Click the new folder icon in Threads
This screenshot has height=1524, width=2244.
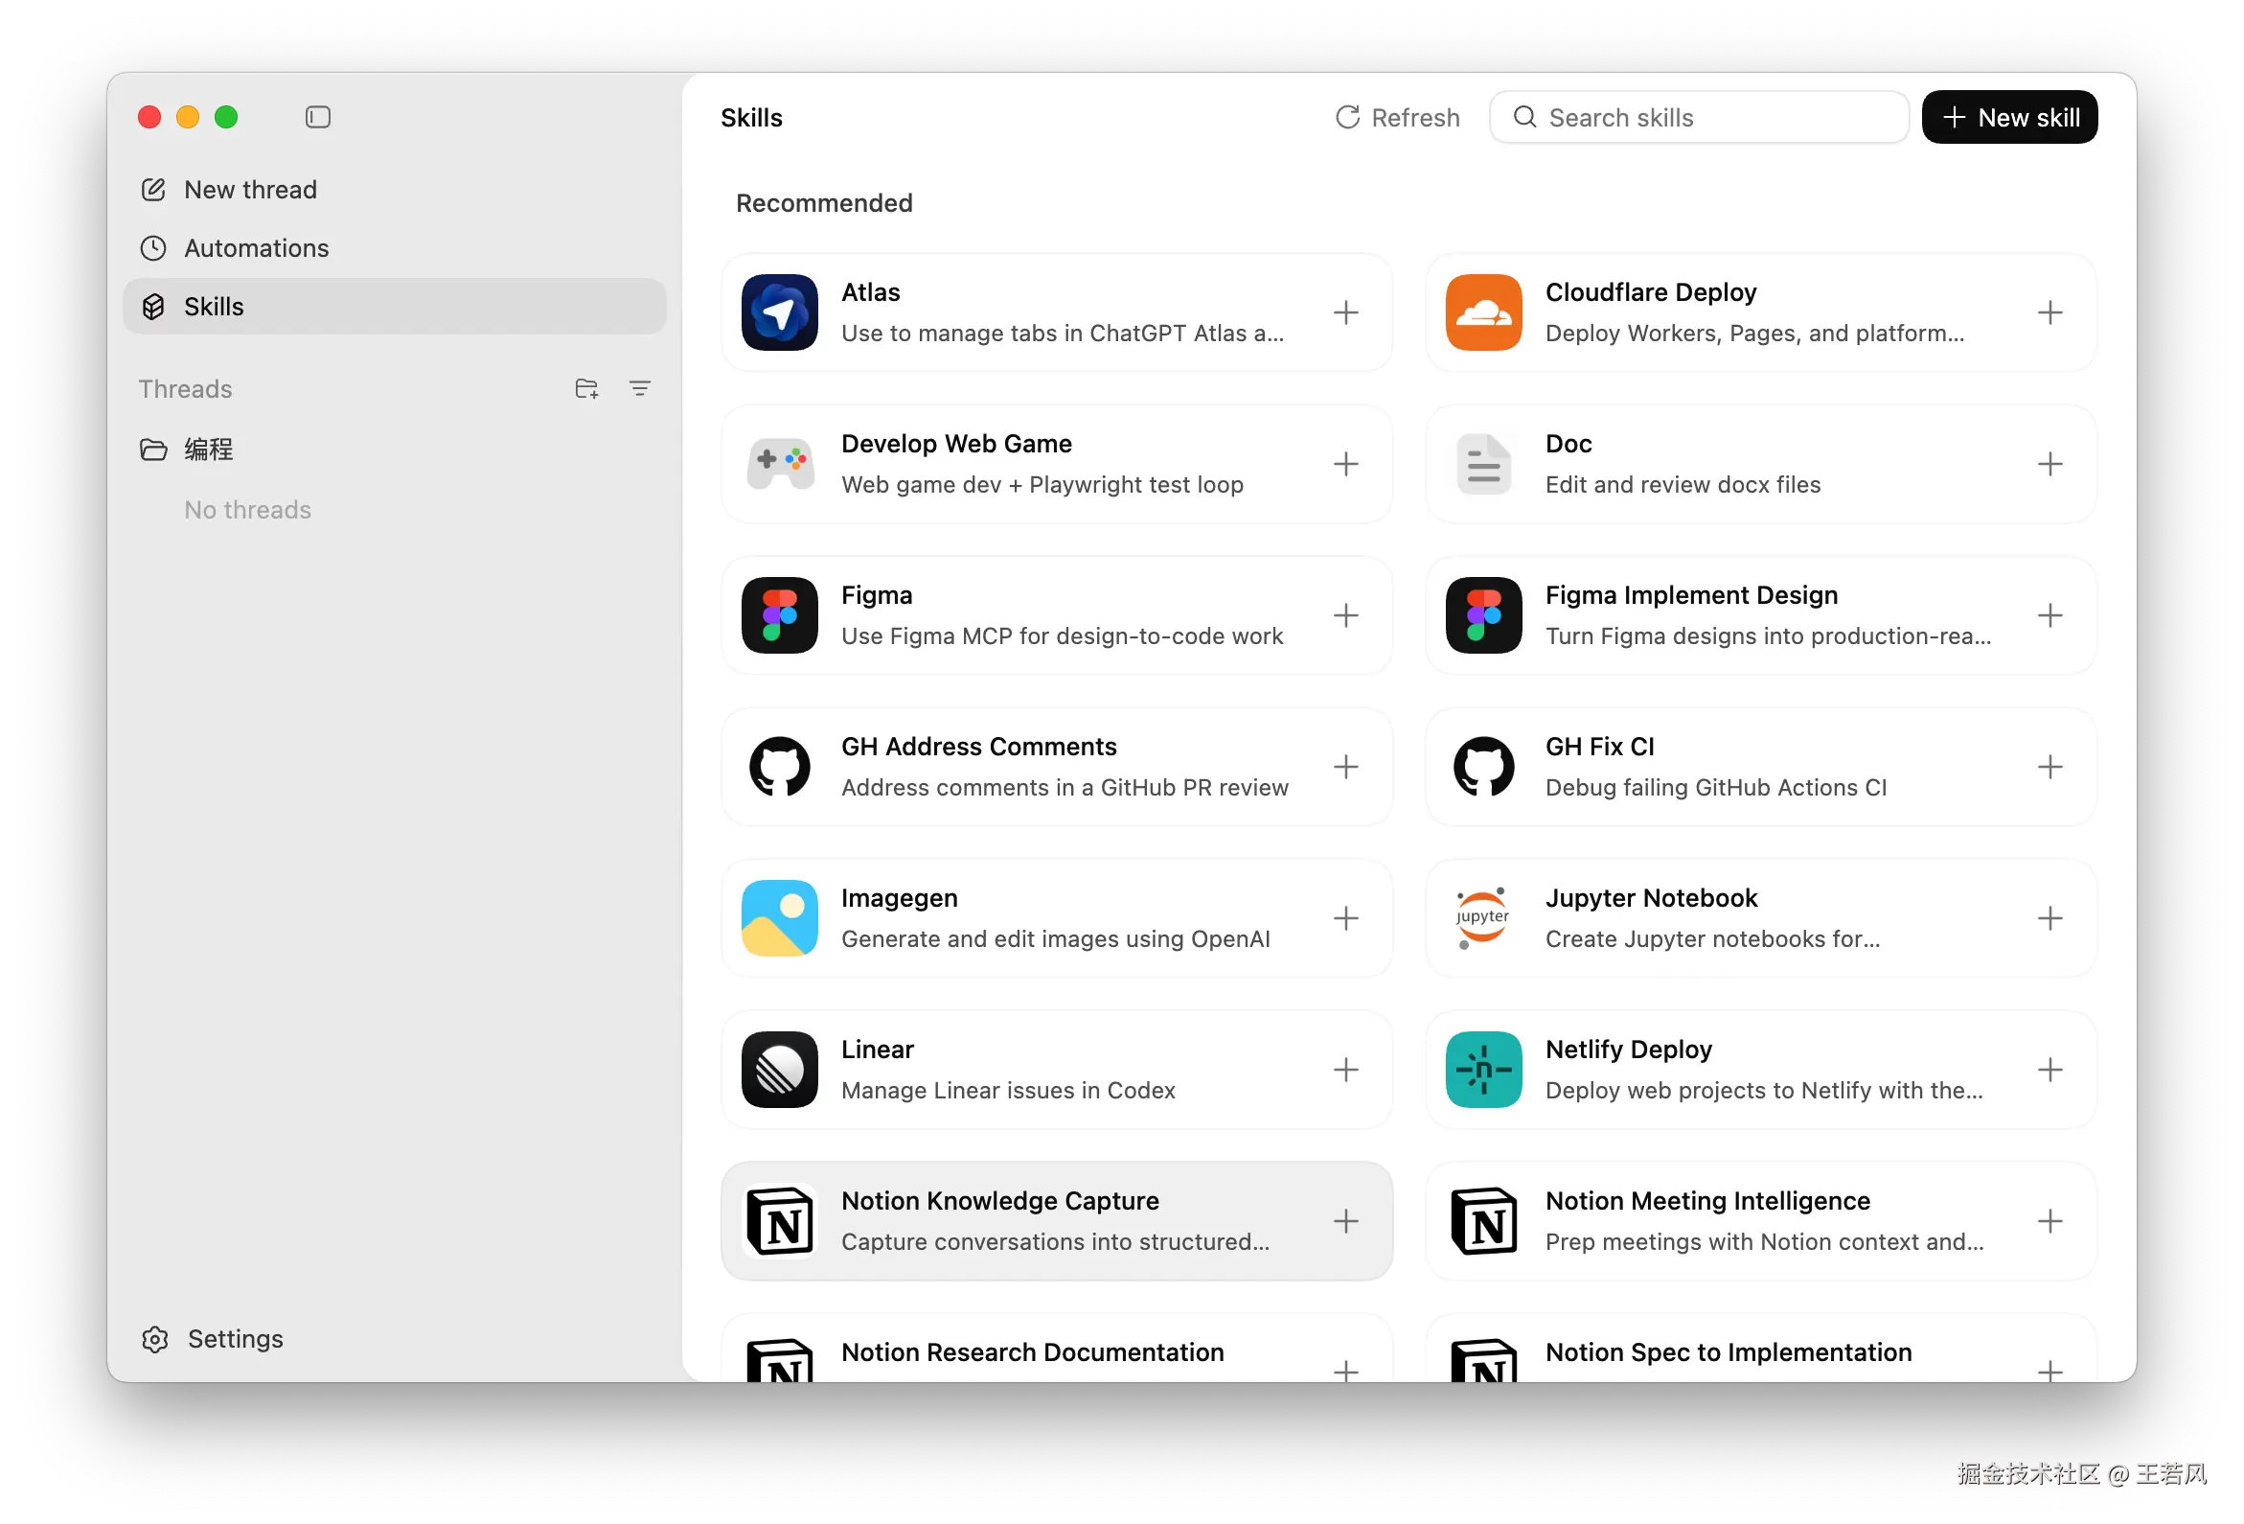(586, 388)
